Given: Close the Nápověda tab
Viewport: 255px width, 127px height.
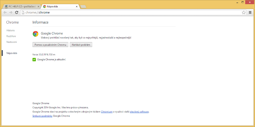Looking at the screenshot, I should tap(77, 6).
